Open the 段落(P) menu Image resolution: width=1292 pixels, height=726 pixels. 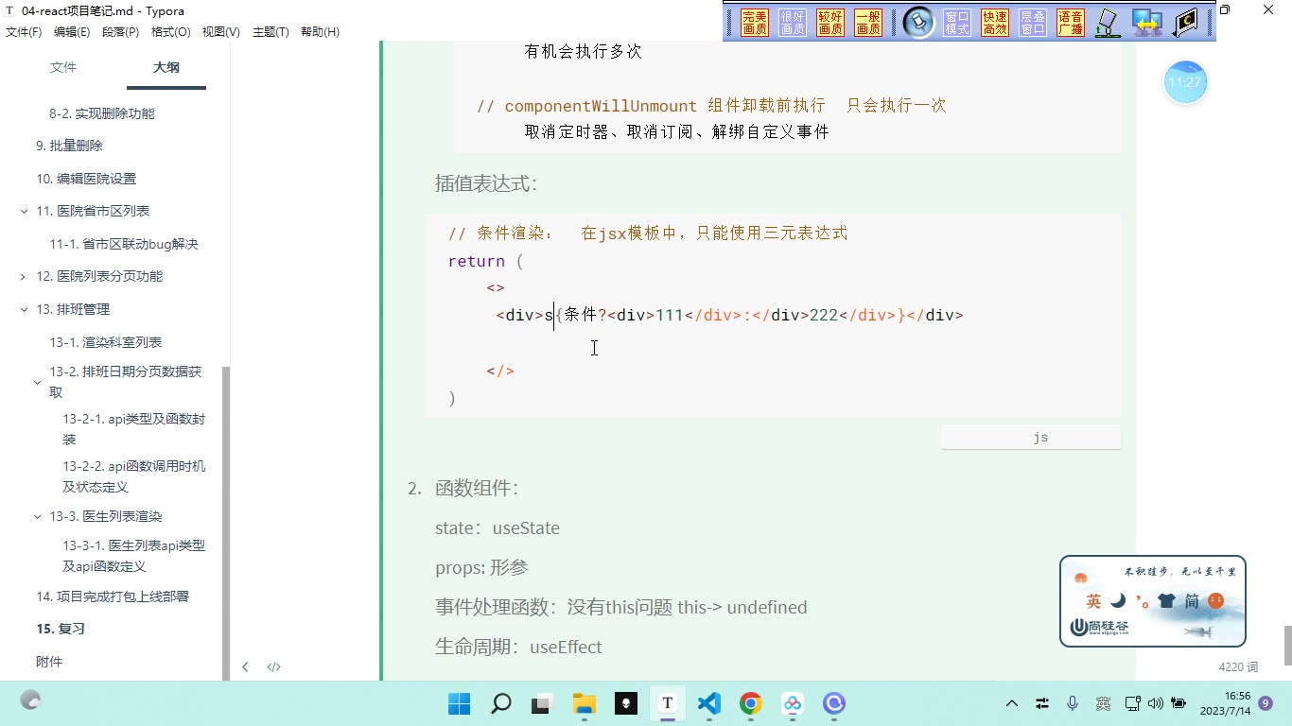pyautogui.click(x=120, y=32)
